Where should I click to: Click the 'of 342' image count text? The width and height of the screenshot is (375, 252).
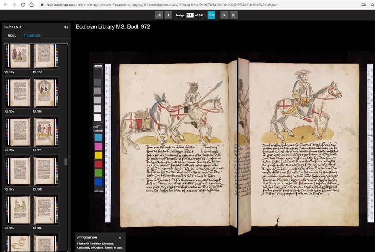[x=199, y=15]
